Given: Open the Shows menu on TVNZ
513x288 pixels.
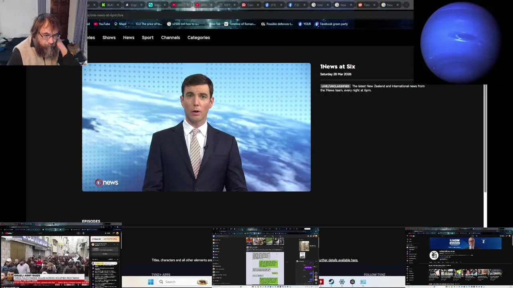Looking at the screenshot, I should tap(109, 38).
